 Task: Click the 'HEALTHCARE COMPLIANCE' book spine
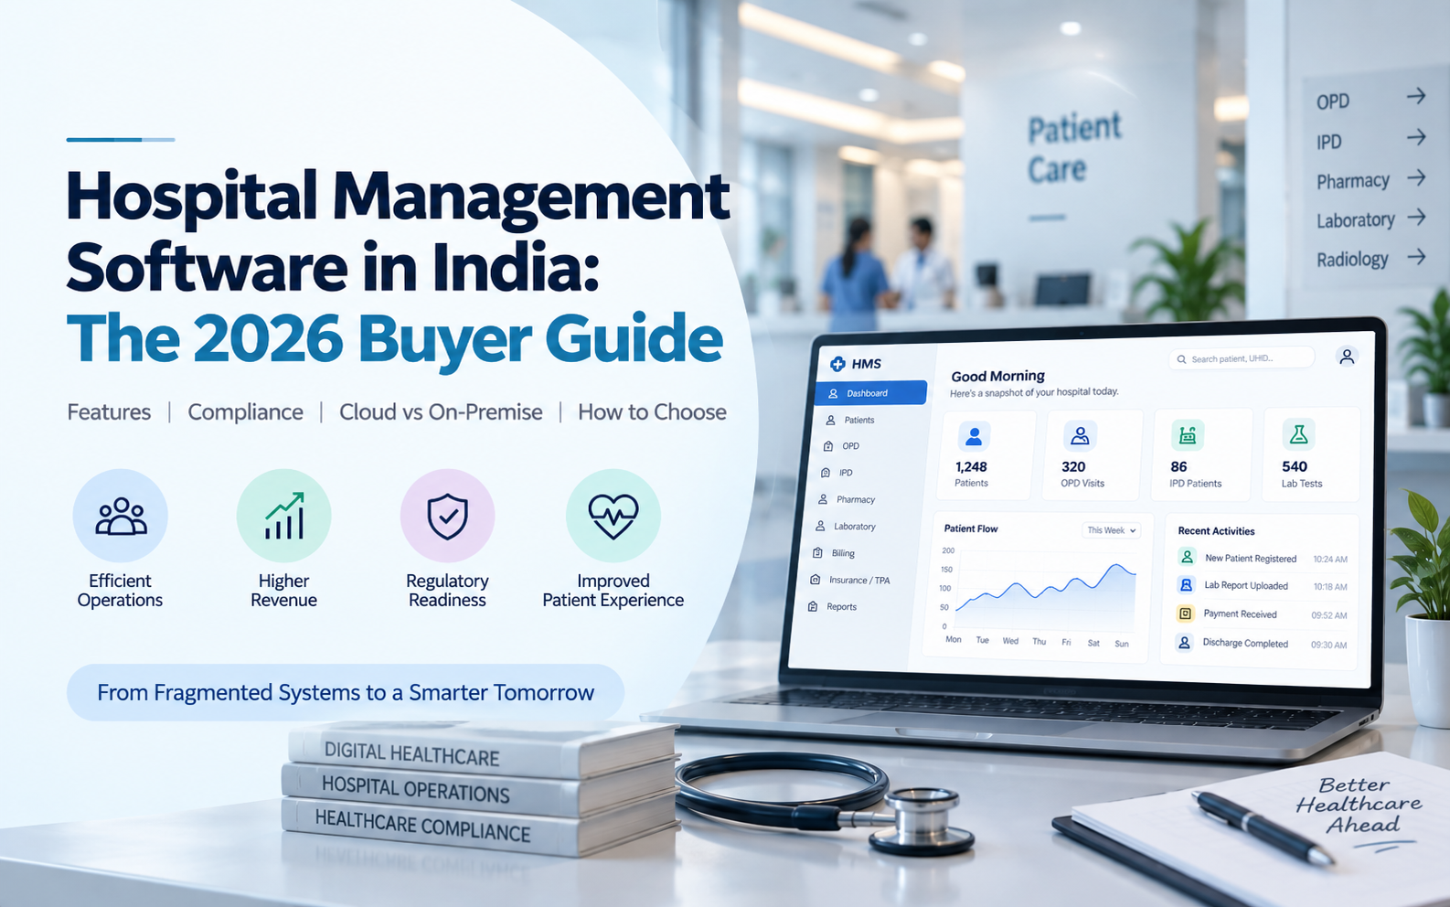(x=422, y=826)
